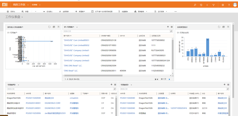Click 另存为 in the command bar

pos(11,12)
